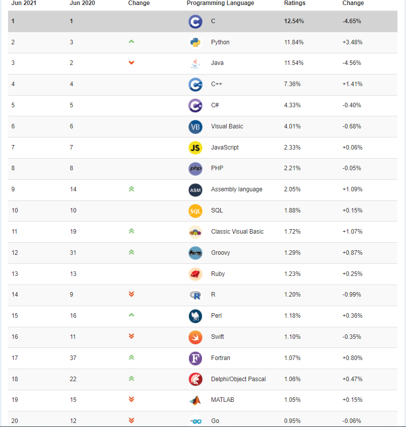Click the Ruby gem icon
Screen dimensions: 406x427
point(195,274)
